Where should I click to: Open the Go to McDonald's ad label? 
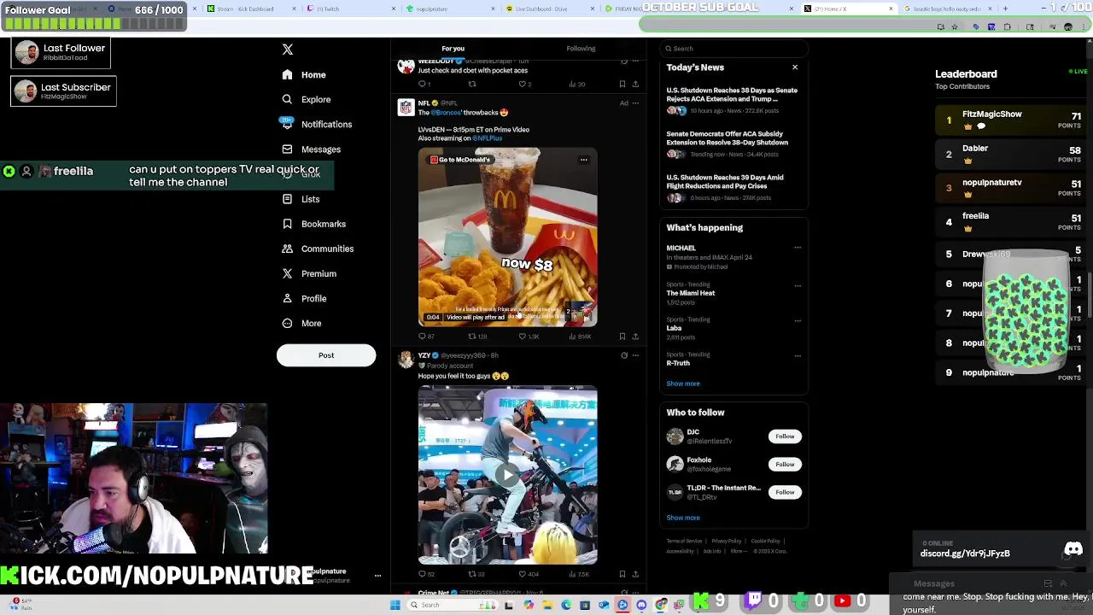[460, 160]
